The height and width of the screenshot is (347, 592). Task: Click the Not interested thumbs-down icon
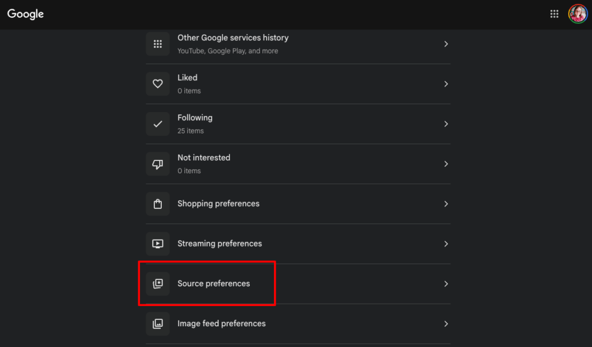pos(158,164)
